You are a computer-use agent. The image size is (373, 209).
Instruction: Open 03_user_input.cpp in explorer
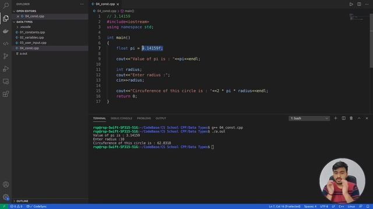pos(33,43)
